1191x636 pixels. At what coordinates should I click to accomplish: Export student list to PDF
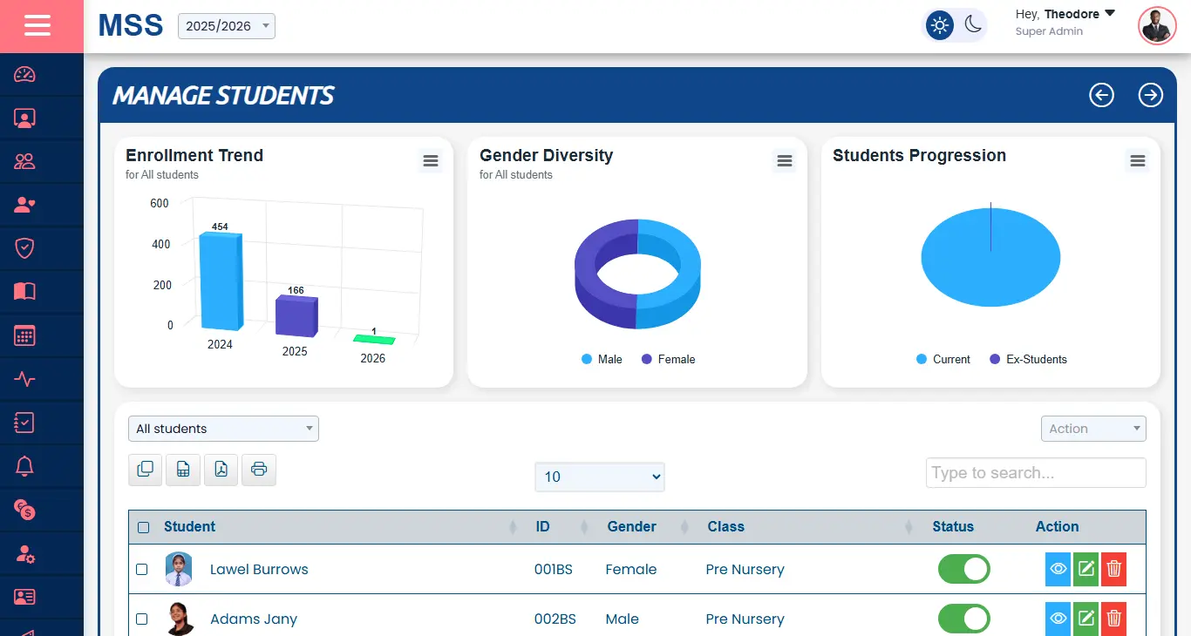[221, 470]
